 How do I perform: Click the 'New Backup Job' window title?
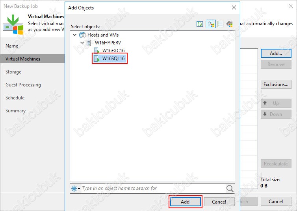pos(20,6)
